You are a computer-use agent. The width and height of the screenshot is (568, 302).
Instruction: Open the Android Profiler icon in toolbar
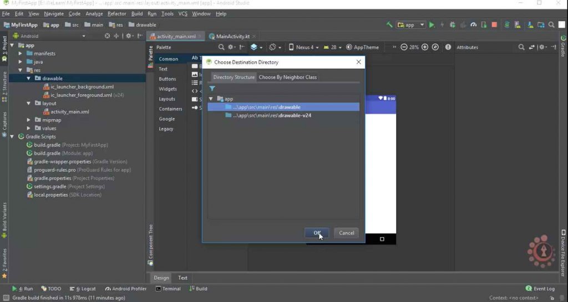click(473, 25)
